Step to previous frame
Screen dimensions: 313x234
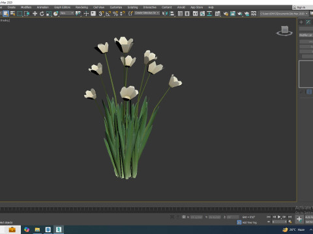pyautogui.click(x=274, y=216)
